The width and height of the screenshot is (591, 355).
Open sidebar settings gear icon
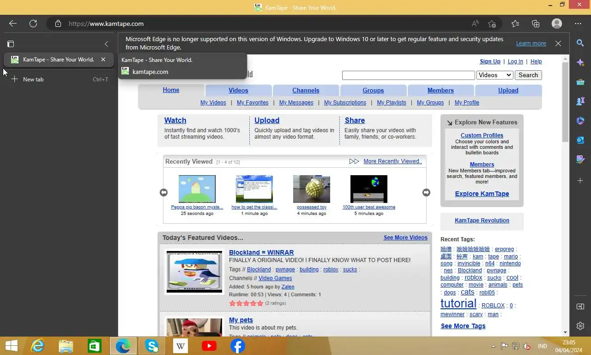click(580, 326)
